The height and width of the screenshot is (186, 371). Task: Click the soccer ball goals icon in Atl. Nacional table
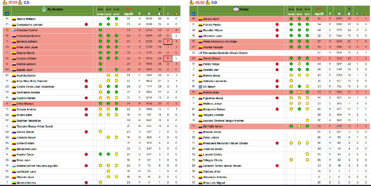click(x=168, y=14)
